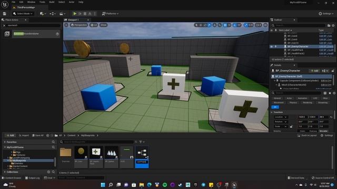The image size is (337, 189).
Task: Open the Select Mode dropdown
Action: 23,14
